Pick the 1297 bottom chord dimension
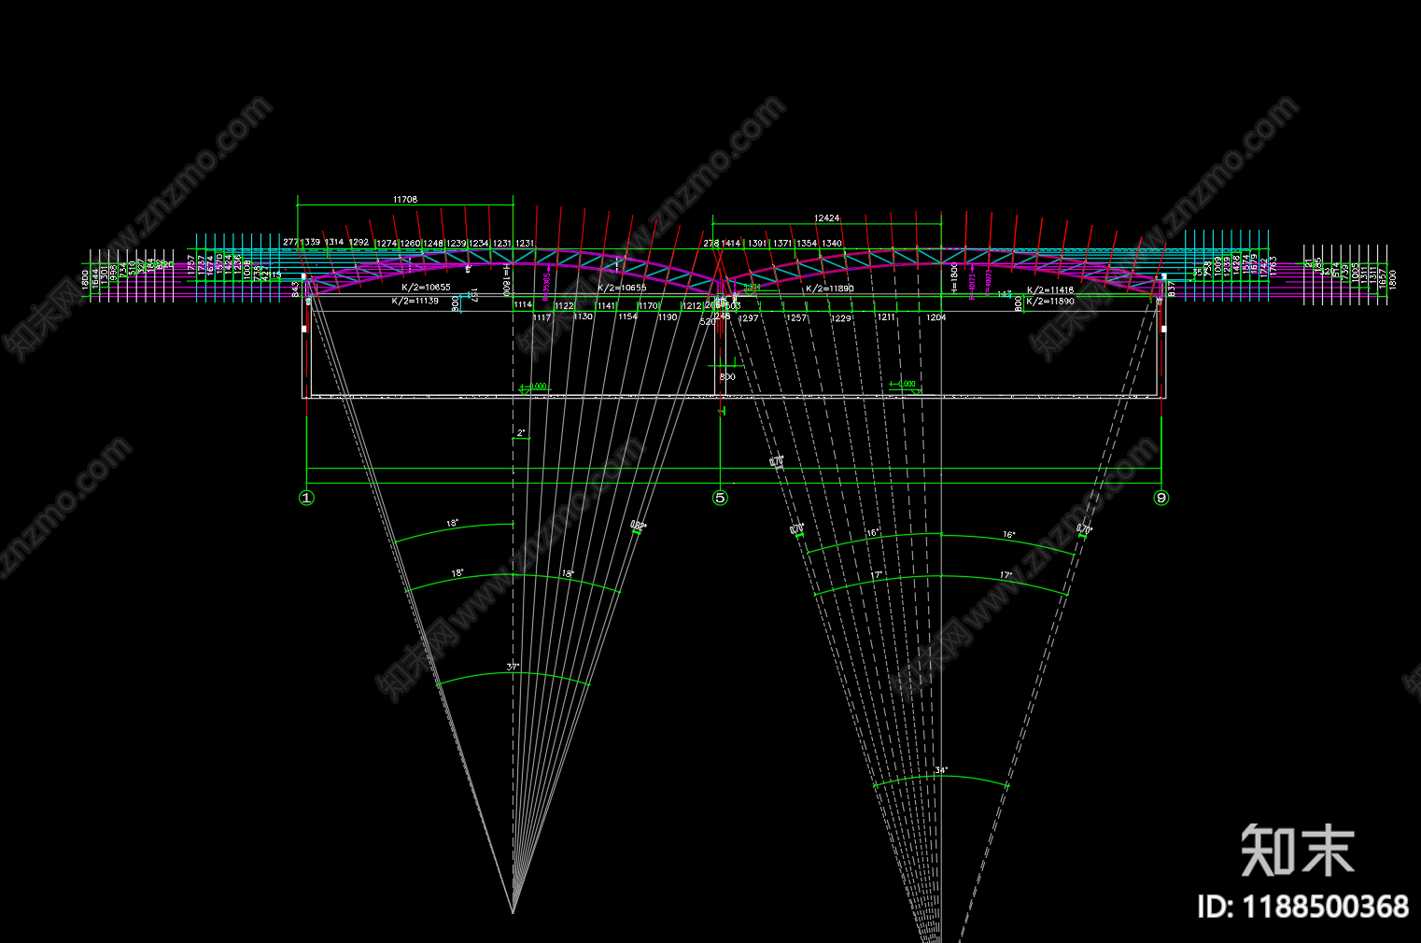 coord(749,317)
